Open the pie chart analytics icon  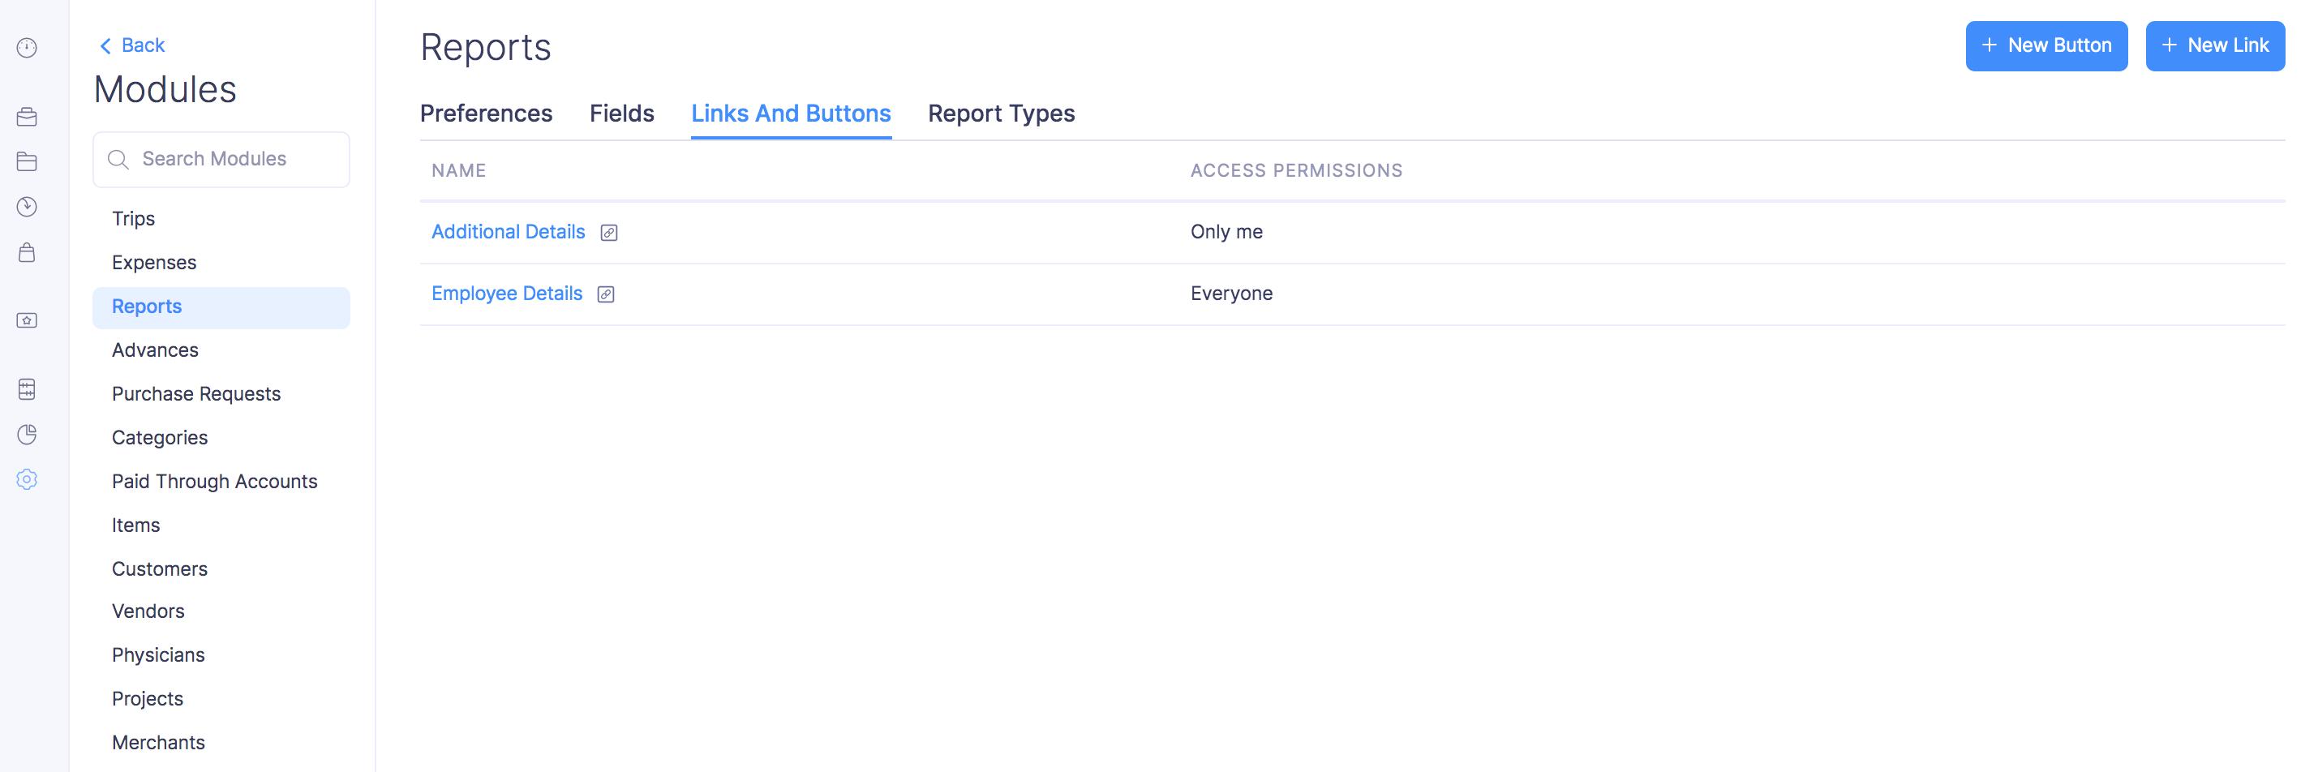[x=27, y=435]
